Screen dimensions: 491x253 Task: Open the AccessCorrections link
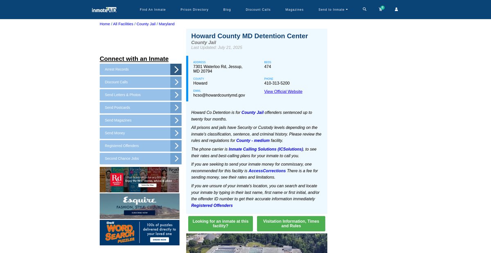point(267,171)
